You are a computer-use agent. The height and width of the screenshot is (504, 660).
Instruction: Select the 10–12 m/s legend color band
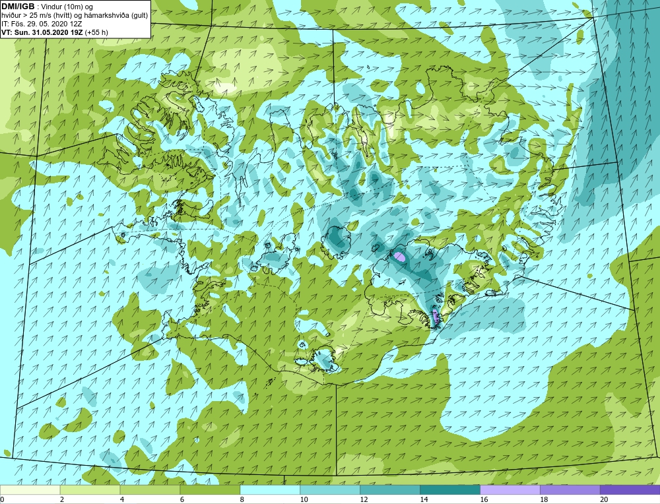[330, 490]
